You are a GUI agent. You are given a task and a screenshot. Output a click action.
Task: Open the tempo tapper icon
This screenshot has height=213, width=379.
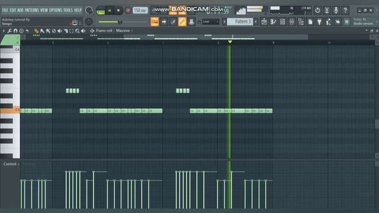329,22
